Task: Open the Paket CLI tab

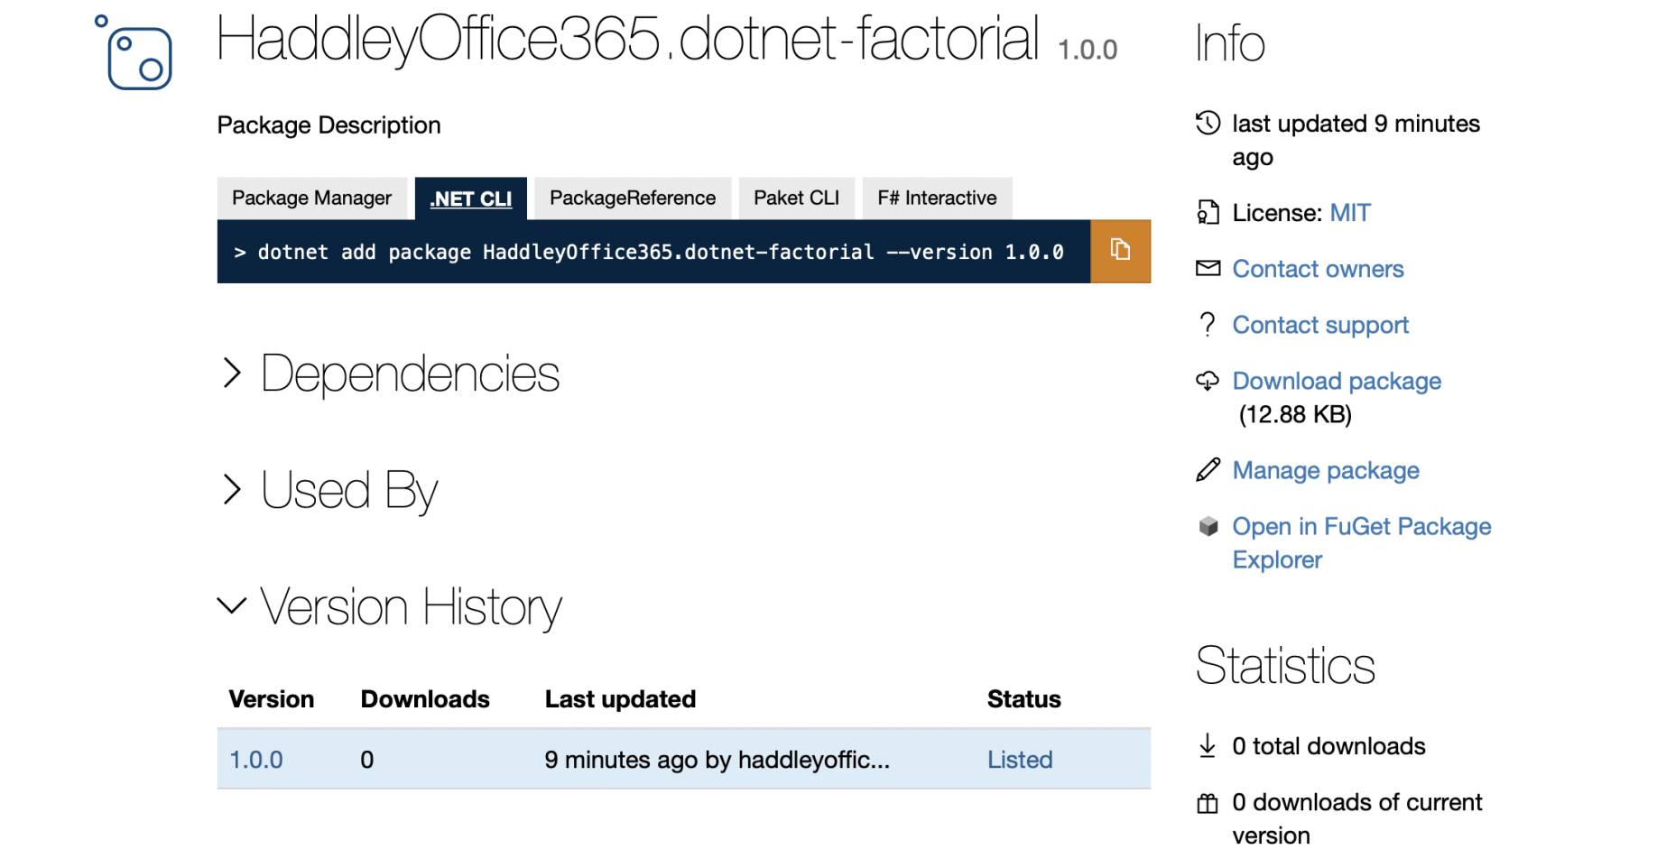Action: 796,199
